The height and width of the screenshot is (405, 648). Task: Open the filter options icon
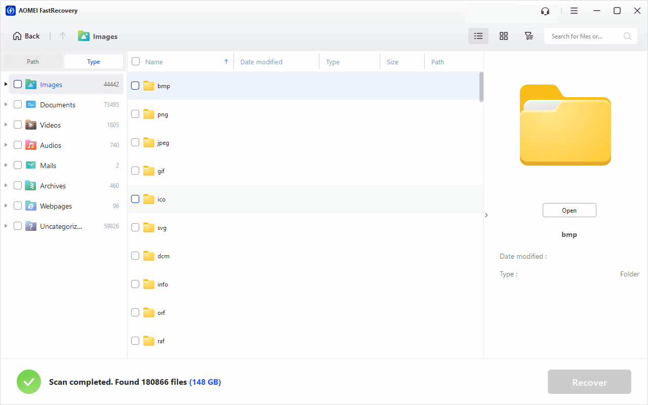(x=529, y=36)
